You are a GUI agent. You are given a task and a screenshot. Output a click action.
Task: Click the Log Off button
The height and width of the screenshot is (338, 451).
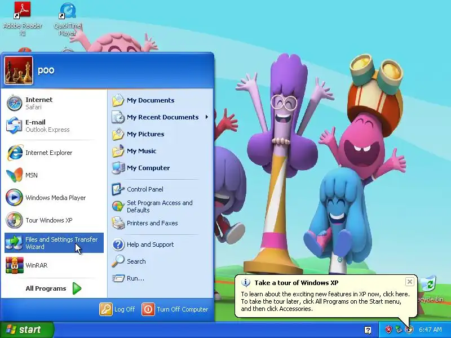[117, 309]
